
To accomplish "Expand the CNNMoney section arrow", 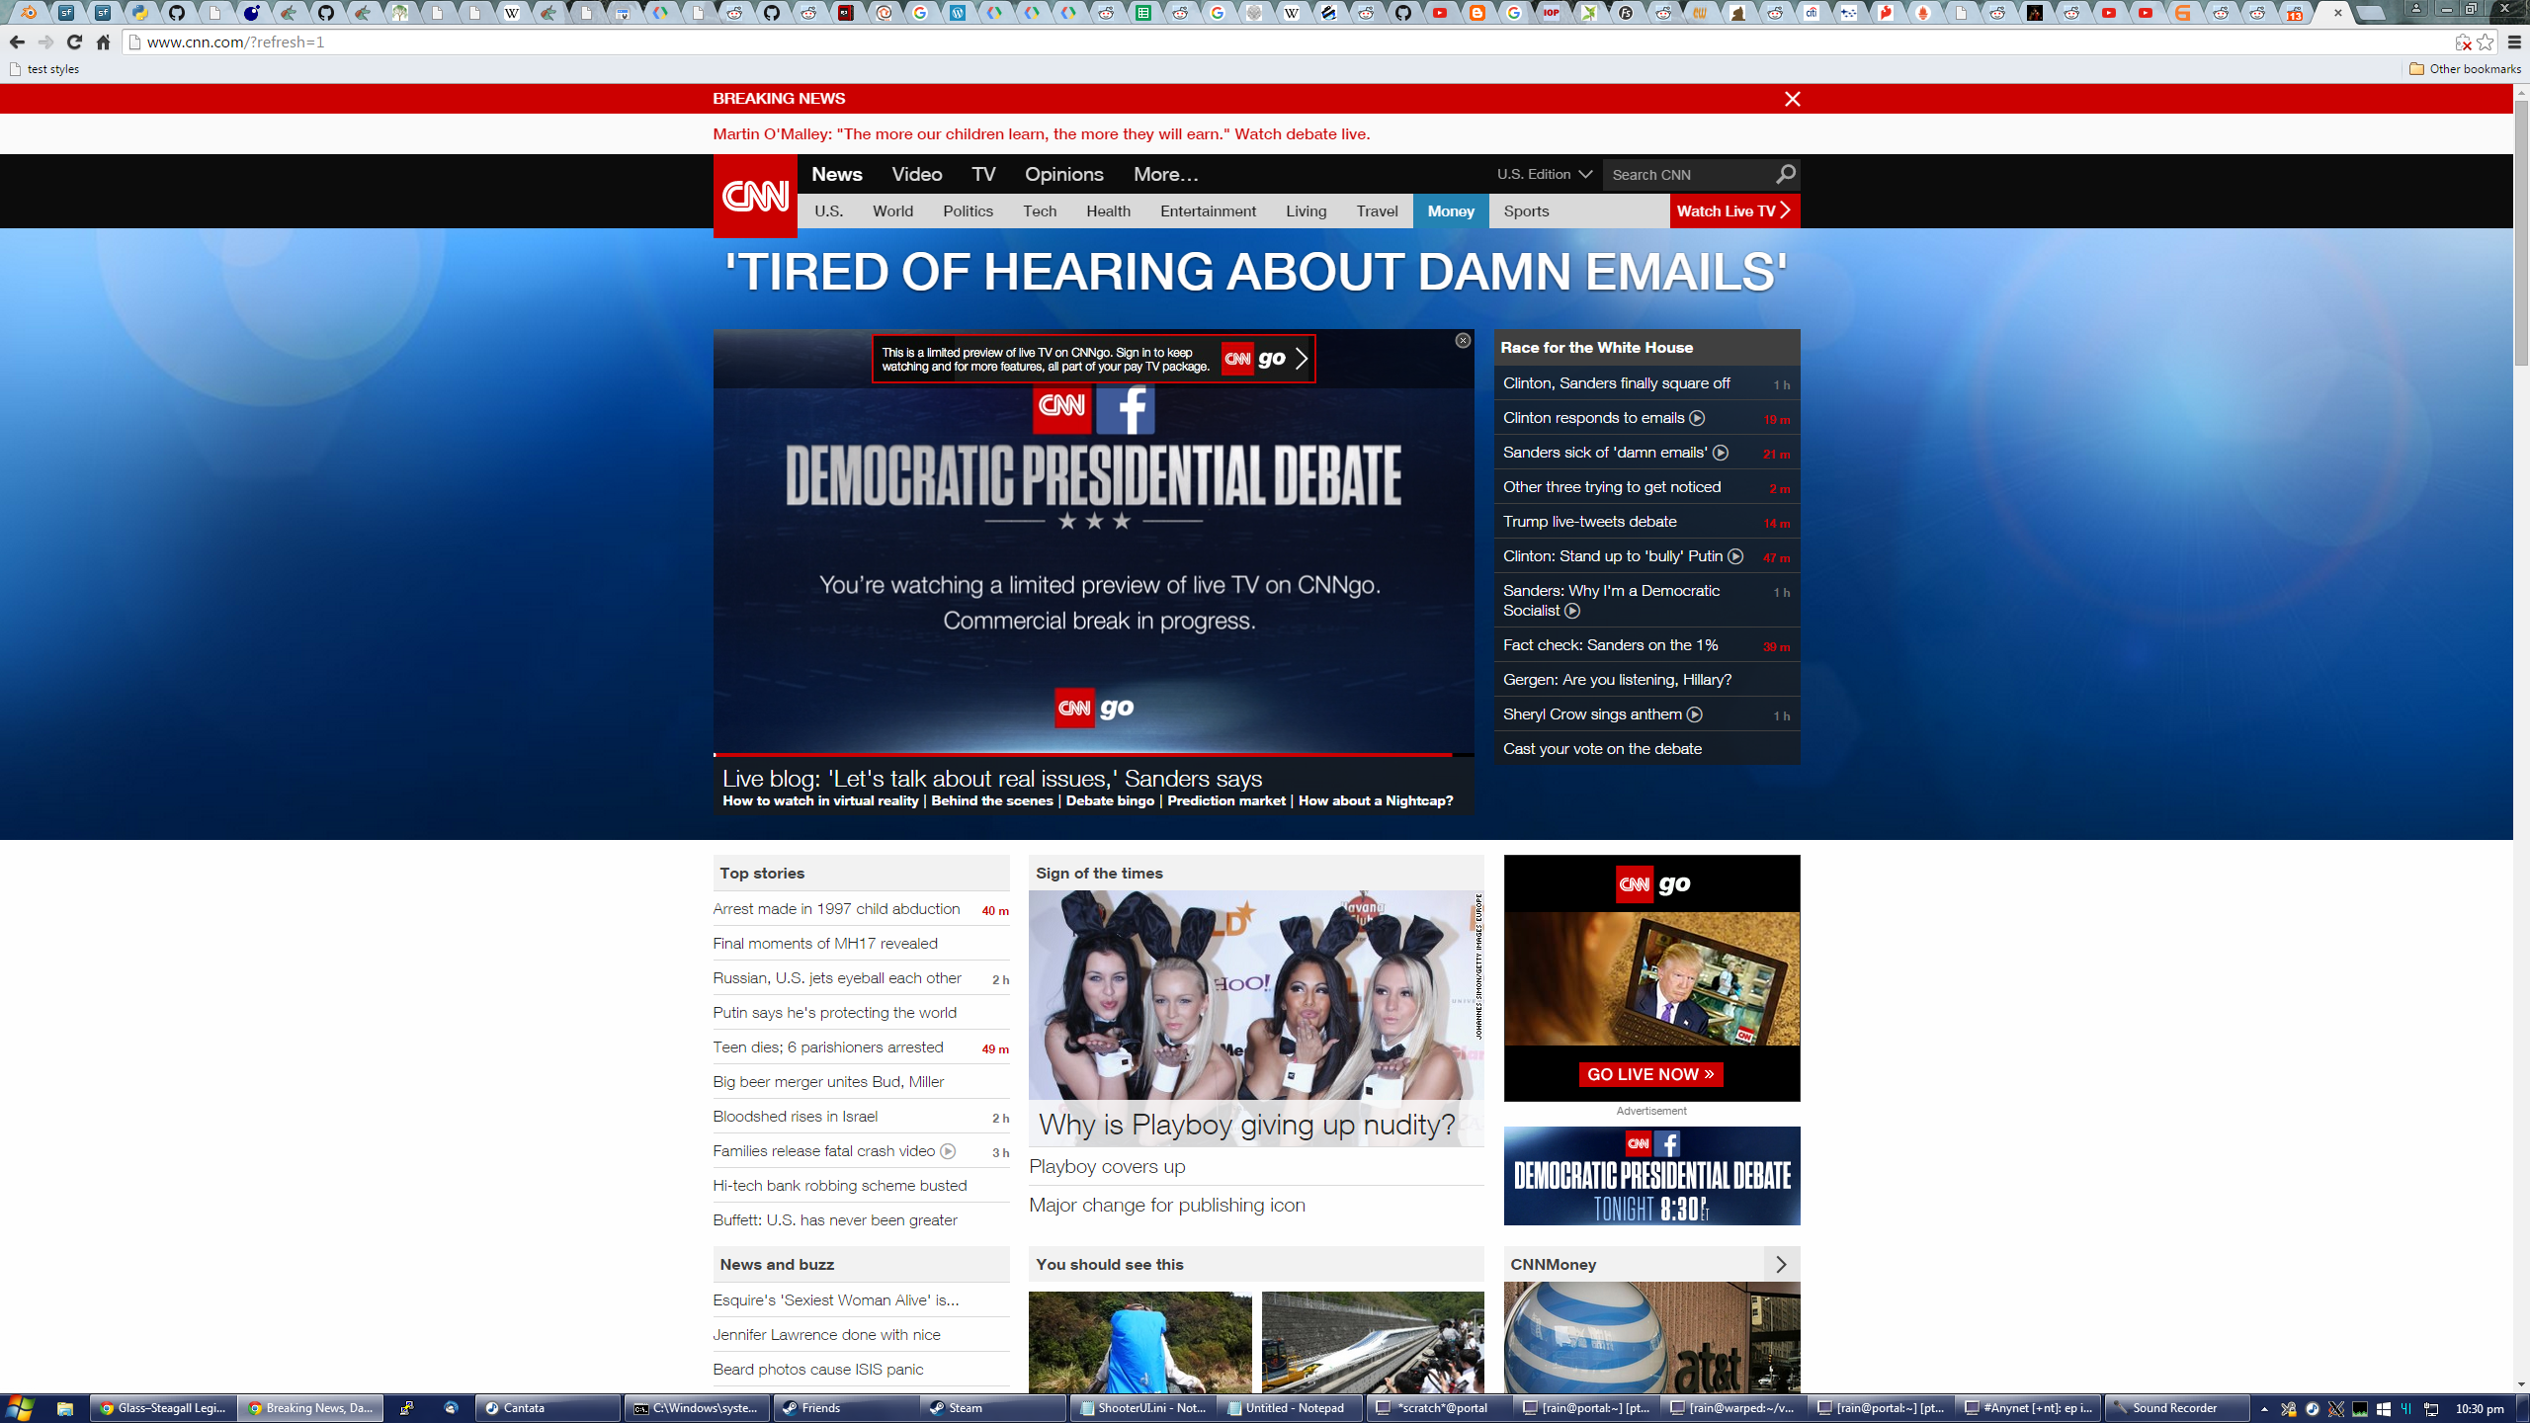I will click(x=1781, y=1264).
